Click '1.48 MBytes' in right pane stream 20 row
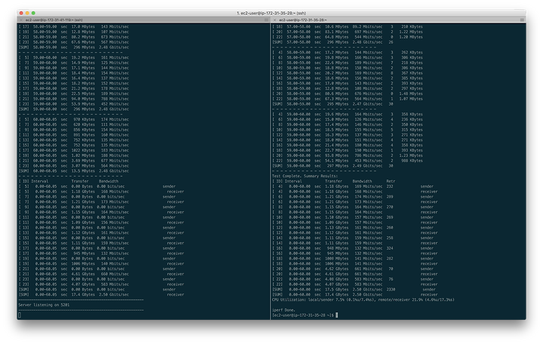 (x=411, y=94)
